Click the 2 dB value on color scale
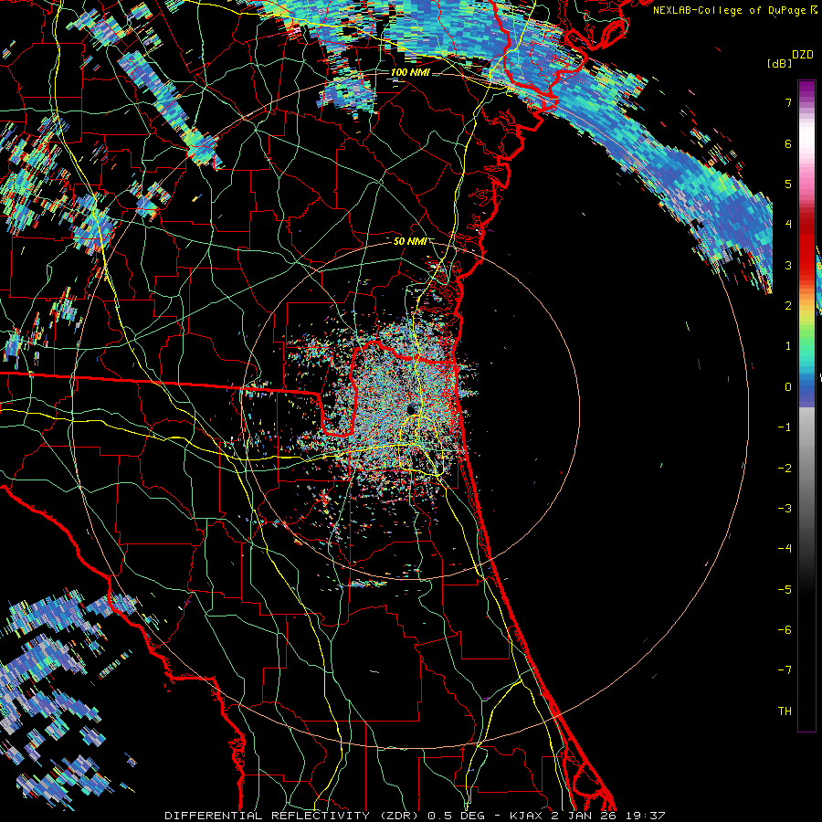This screenshot has width=822, height=822. point(788,306)
